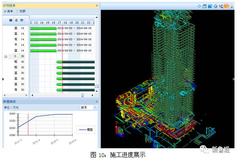Close the 挣值曲线 panel
Screen dimensions: 237x160
(97, 102)
